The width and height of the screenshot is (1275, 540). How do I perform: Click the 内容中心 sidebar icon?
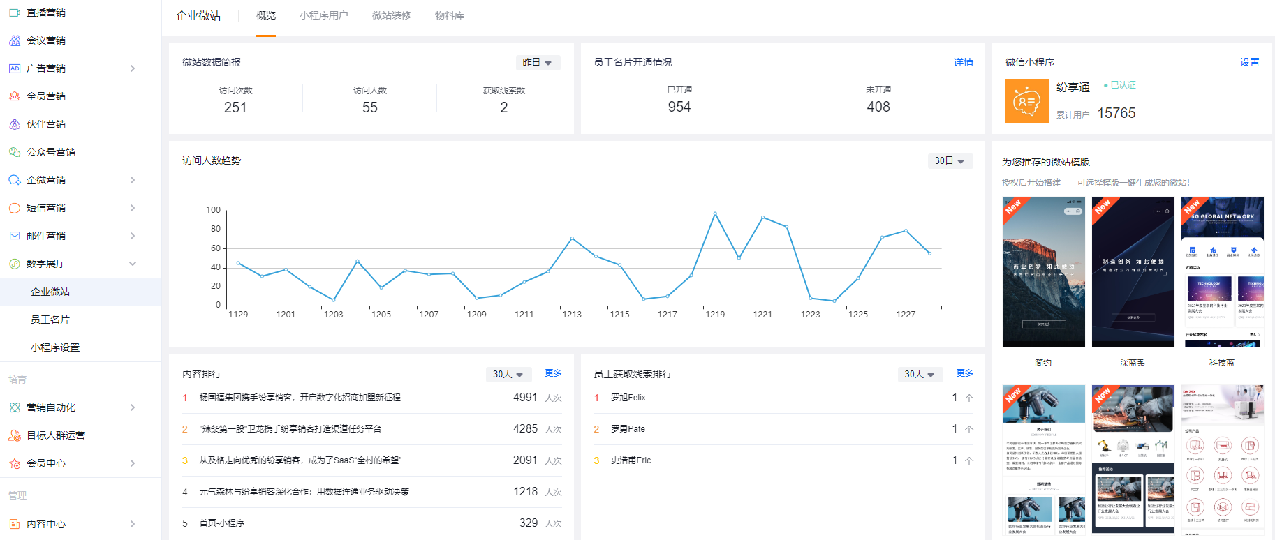coord(15,524)
